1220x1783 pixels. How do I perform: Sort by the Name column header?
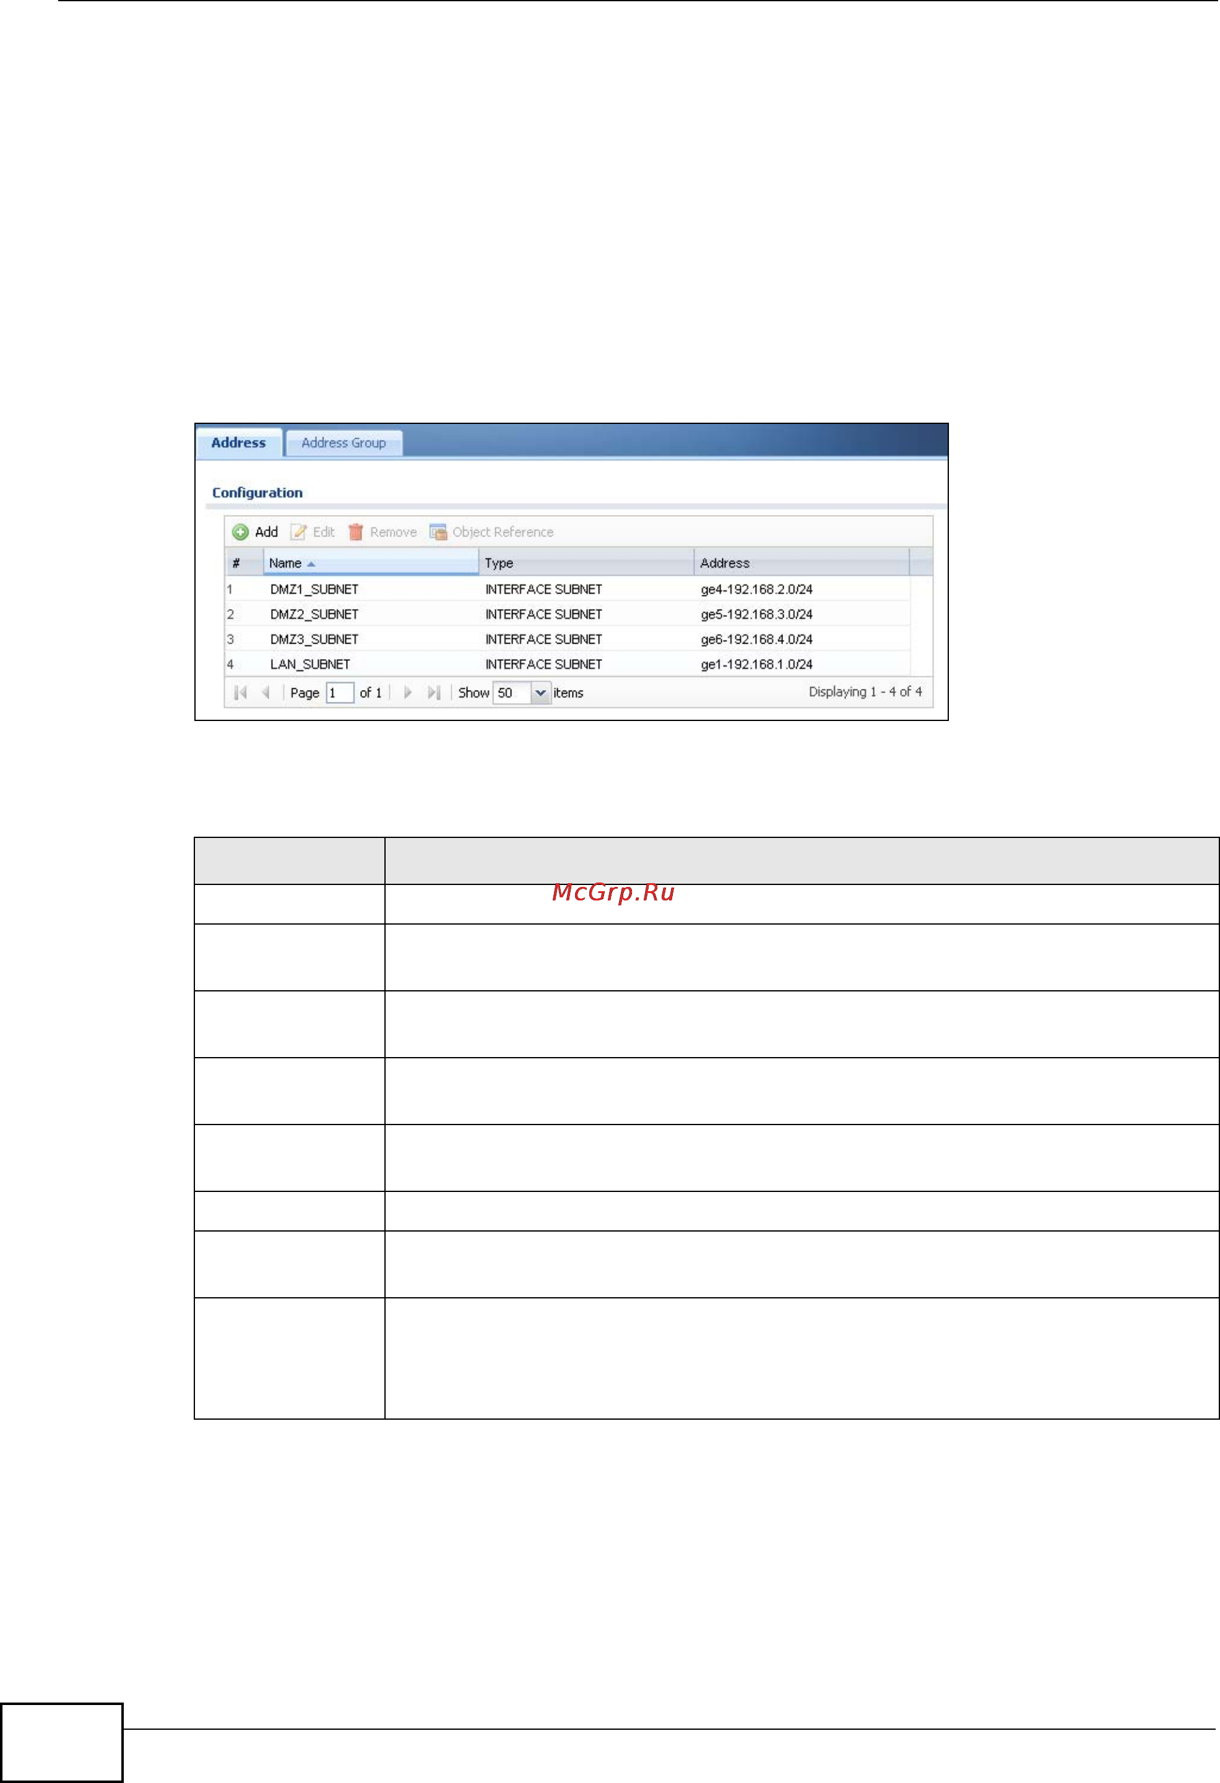click(371, 563)
